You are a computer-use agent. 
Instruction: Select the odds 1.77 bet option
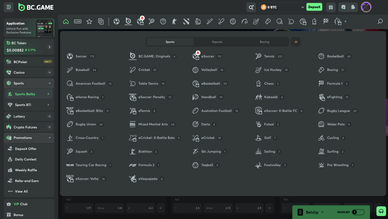tap(79, 208)
